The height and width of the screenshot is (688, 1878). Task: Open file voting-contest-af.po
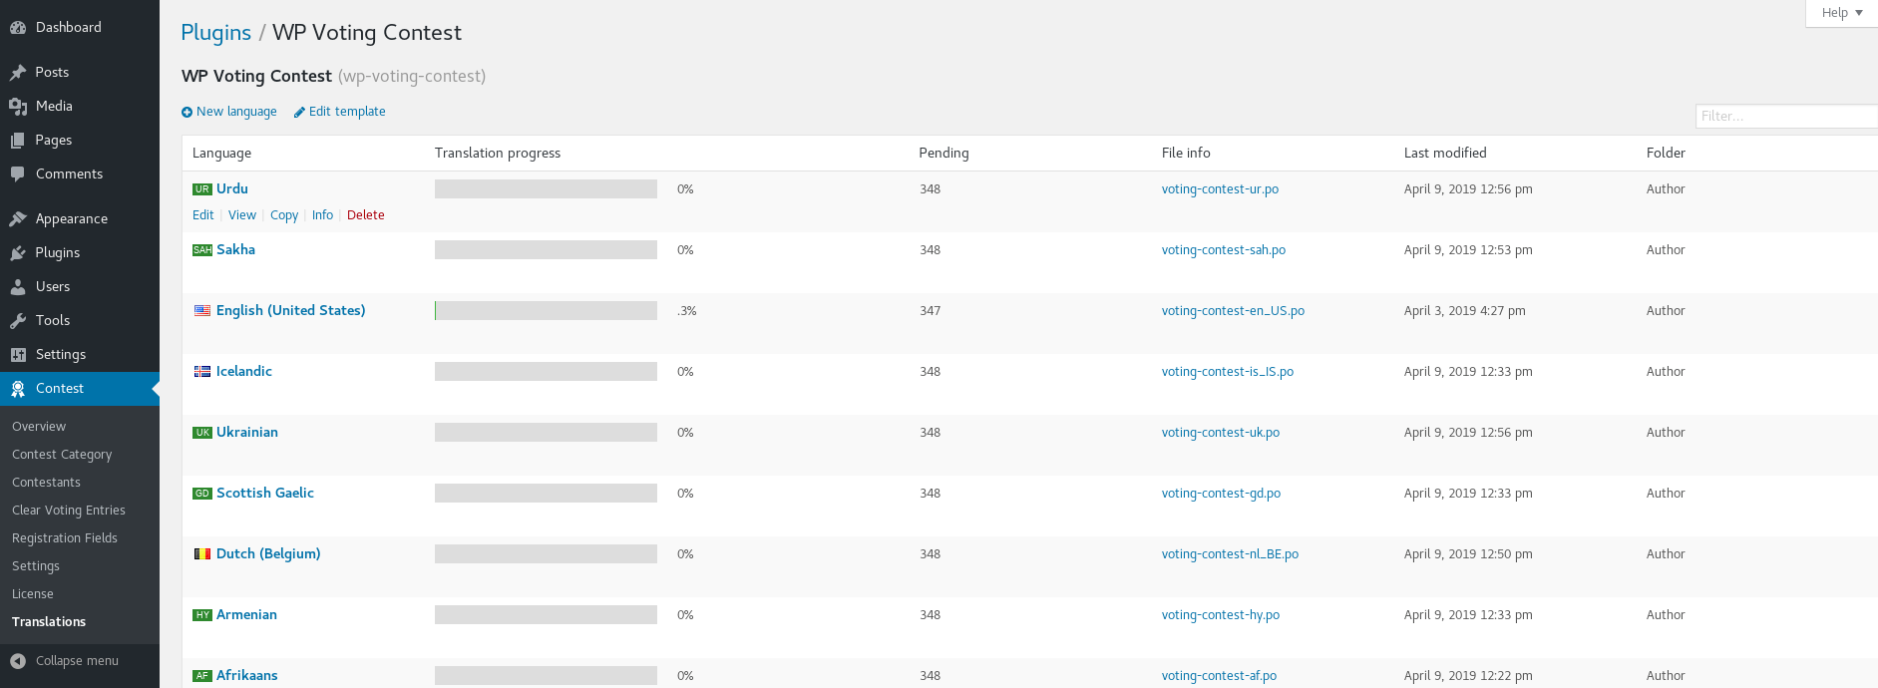(x=1219, y=676)
